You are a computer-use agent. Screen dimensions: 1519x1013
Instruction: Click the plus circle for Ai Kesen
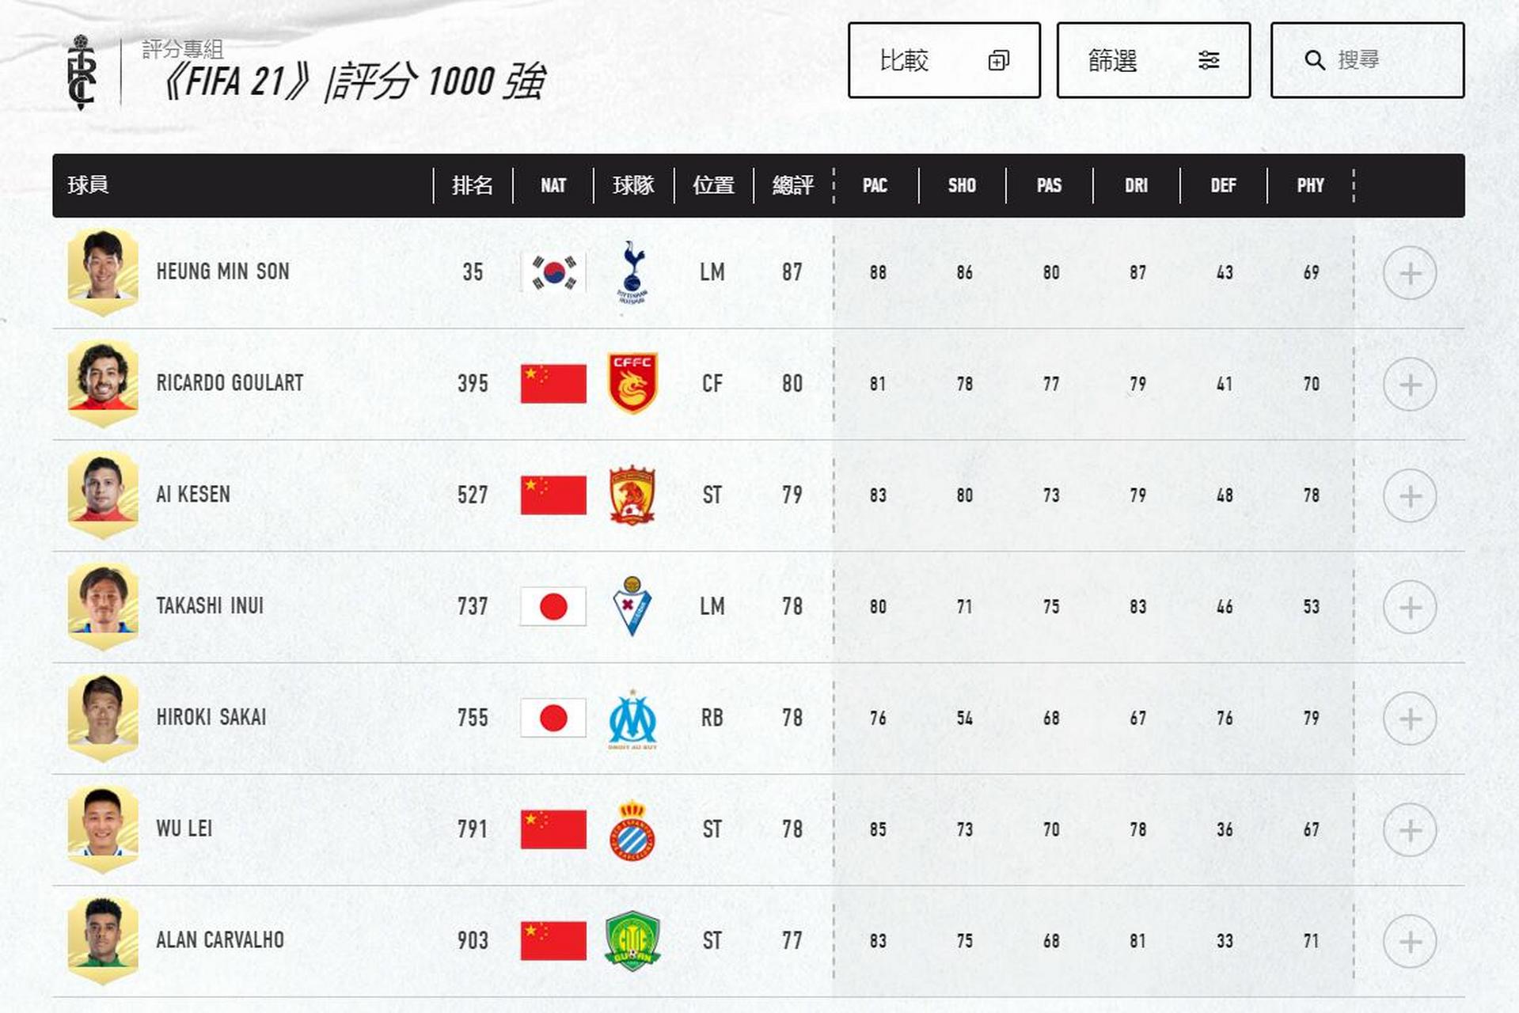tap(1409, 496)
